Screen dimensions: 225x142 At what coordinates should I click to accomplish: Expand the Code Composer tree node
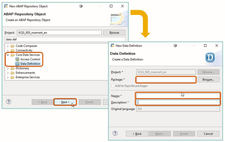[8, 46]
